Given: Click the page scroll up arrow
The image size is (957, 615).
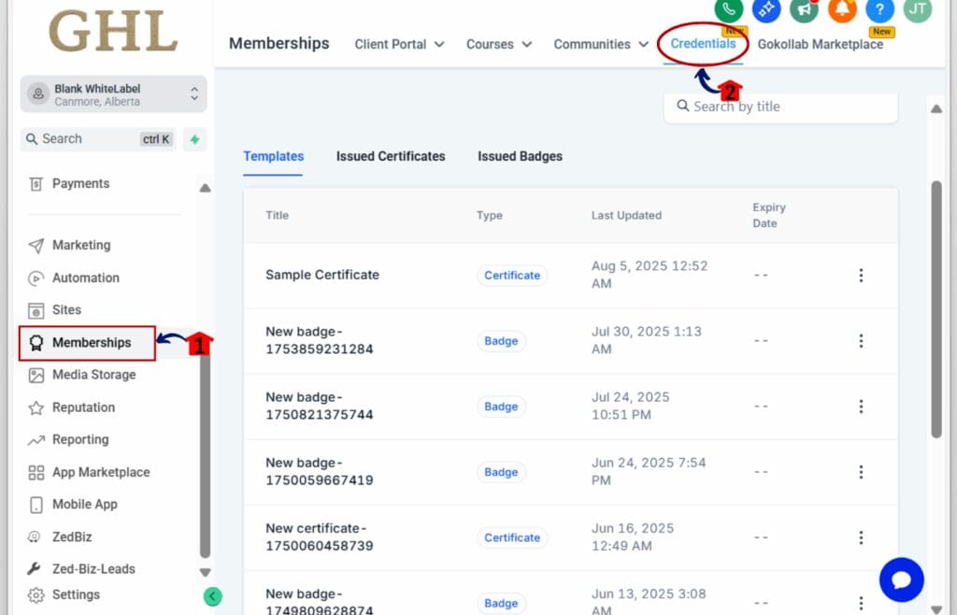Looking at the screenshot, I should tap(936, 108).
